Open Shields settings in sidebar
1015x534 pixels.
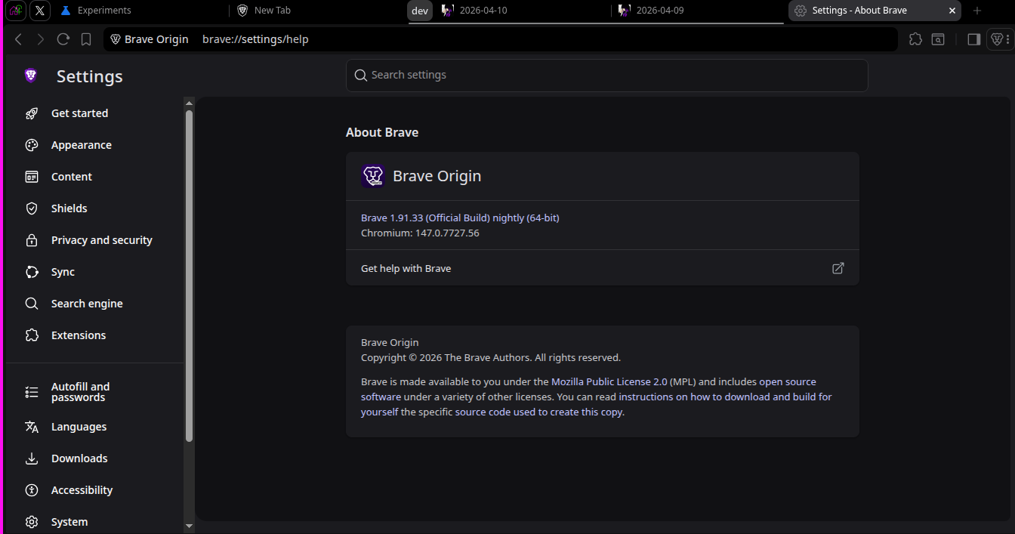pyautogui.click(x=69, y=208)
